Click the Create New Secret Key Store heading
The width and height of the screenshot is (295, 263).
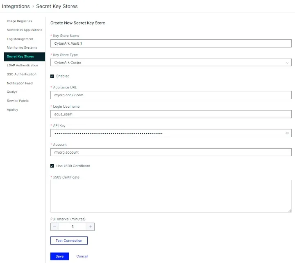coord(78,23)
